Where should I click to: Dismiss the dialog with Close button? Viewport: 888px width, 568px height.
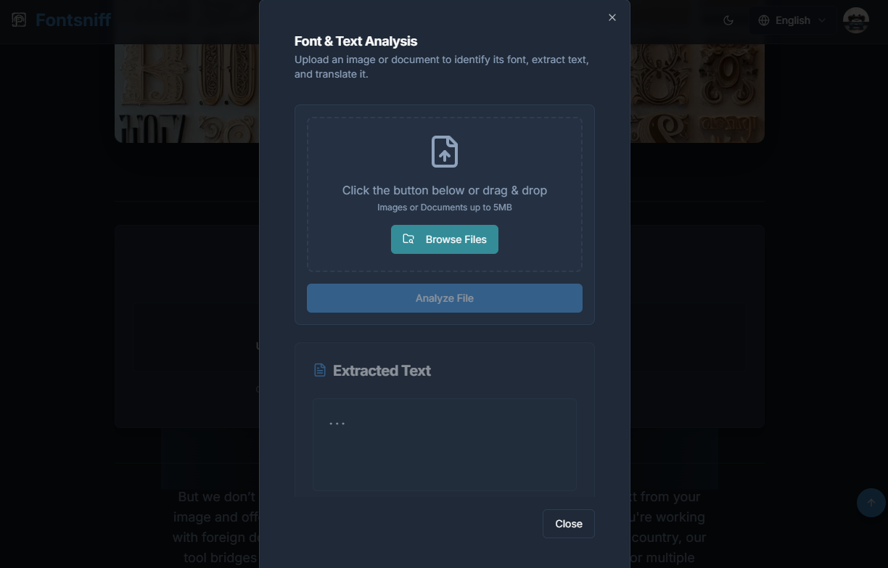point(568,523)
